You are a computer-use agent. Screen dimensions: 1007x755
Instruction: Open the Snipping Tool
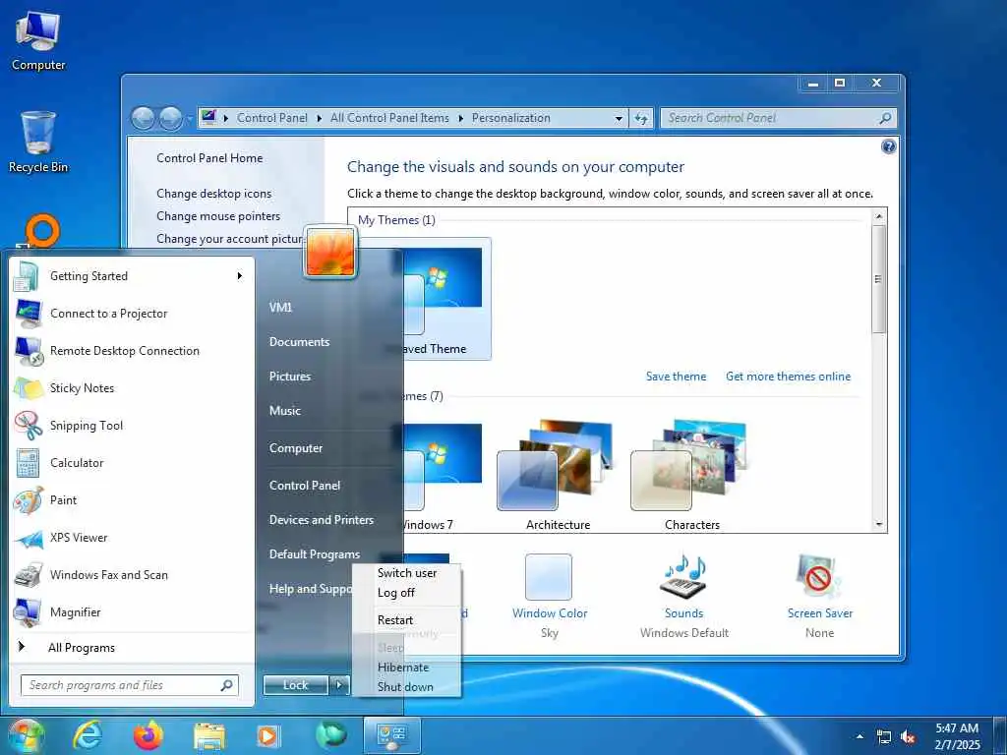click(132, 425)
